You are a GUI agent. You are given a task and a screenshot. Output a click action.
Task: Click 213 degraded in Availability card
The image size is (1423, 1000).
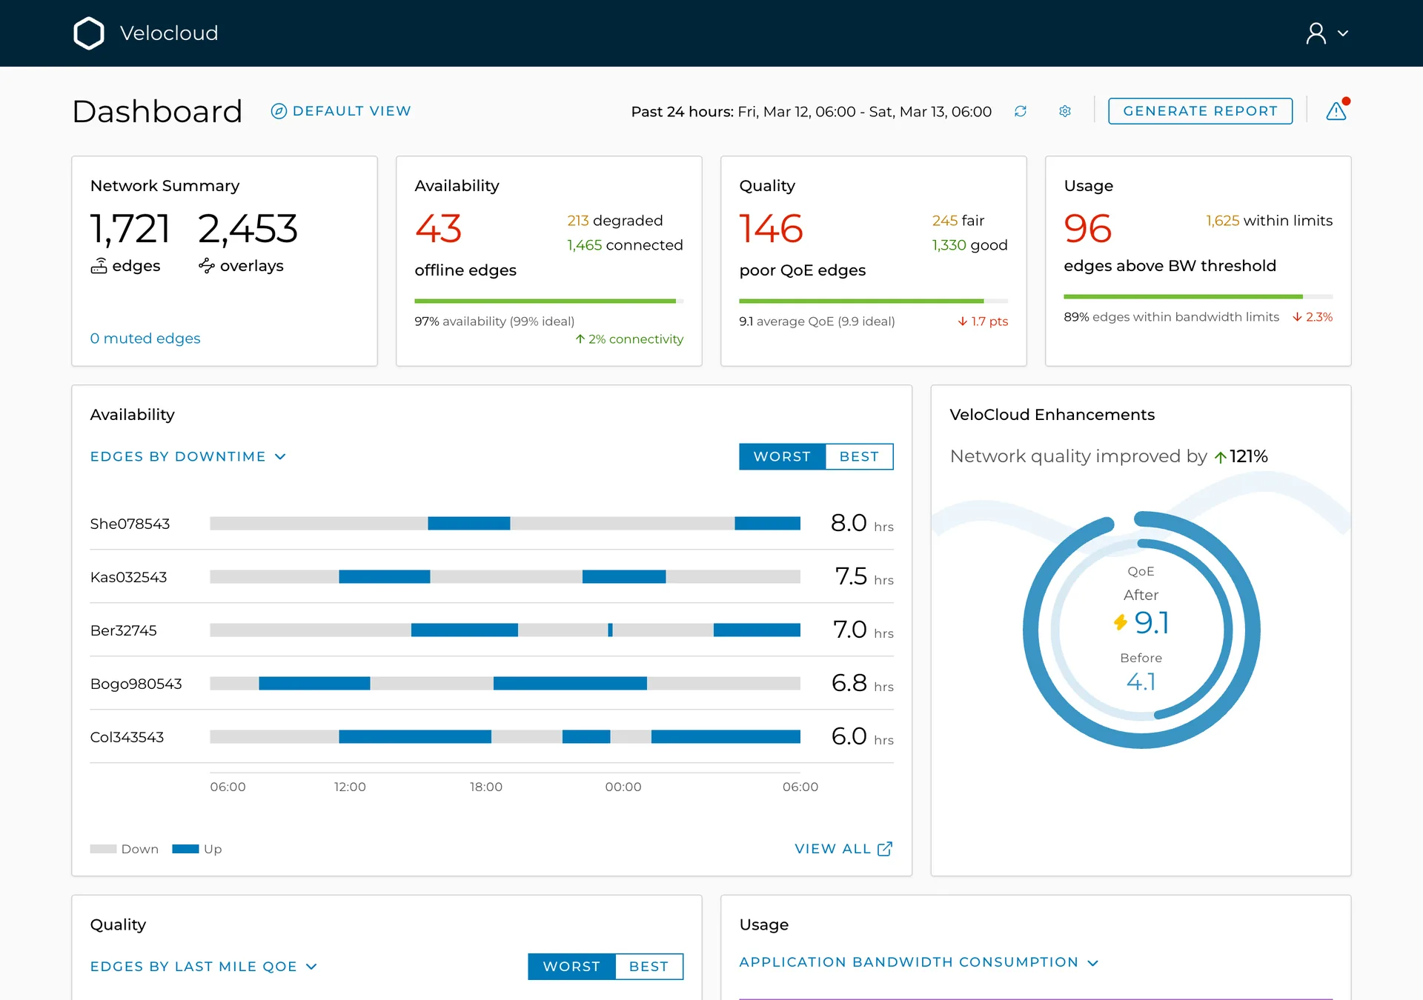click(x=614, y=221)
